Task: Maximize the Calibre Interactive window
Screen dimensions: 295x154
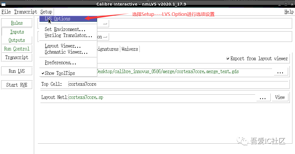Action: click(x=286, y=4)
